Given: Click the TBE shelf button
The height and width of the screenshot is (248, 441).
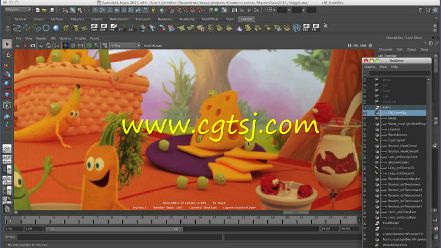Looking at the screenshot, I should [306, 28].
